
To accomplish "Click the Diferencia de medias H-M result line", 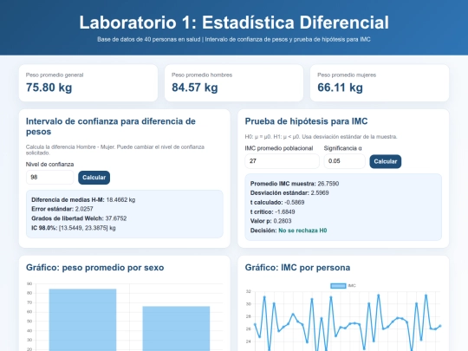I will (x=83, y=199).
